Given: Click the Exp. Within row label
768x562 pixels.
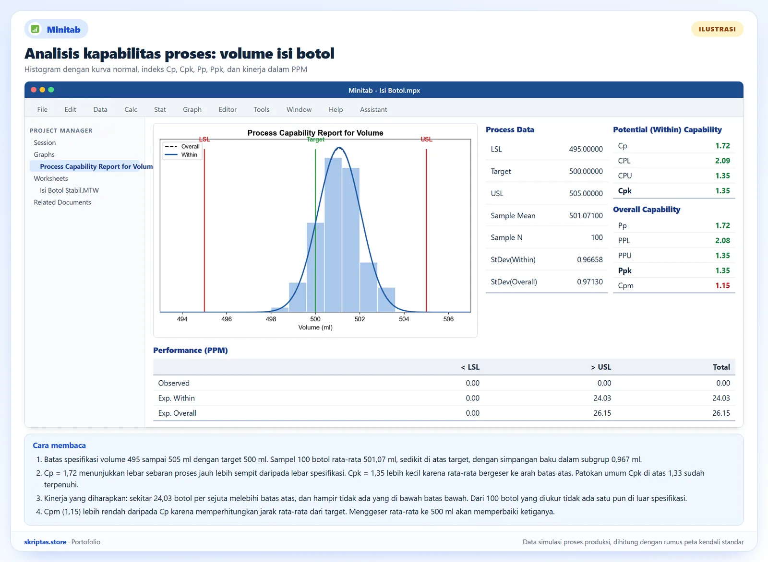Looking at the screenshot, I should (x=177, y=398).
